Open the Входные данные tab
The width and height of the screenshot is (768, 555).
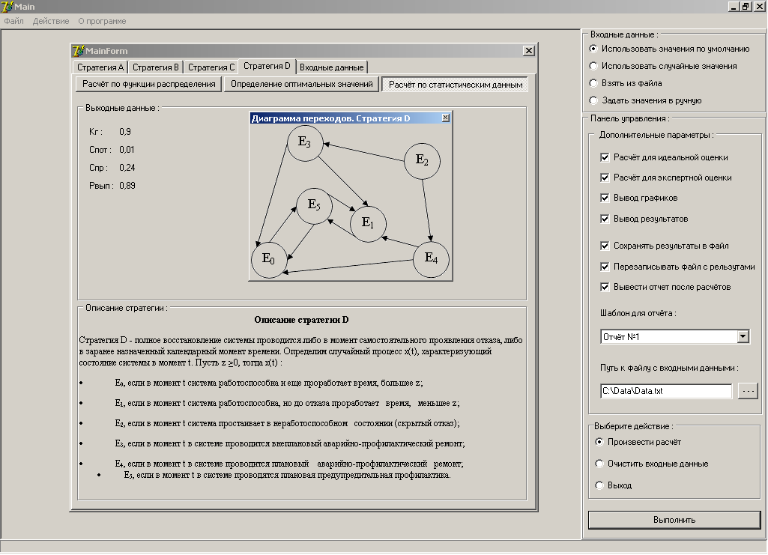coord(332,67)
